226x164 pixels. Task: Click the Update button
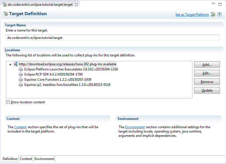tap(207, 90)
